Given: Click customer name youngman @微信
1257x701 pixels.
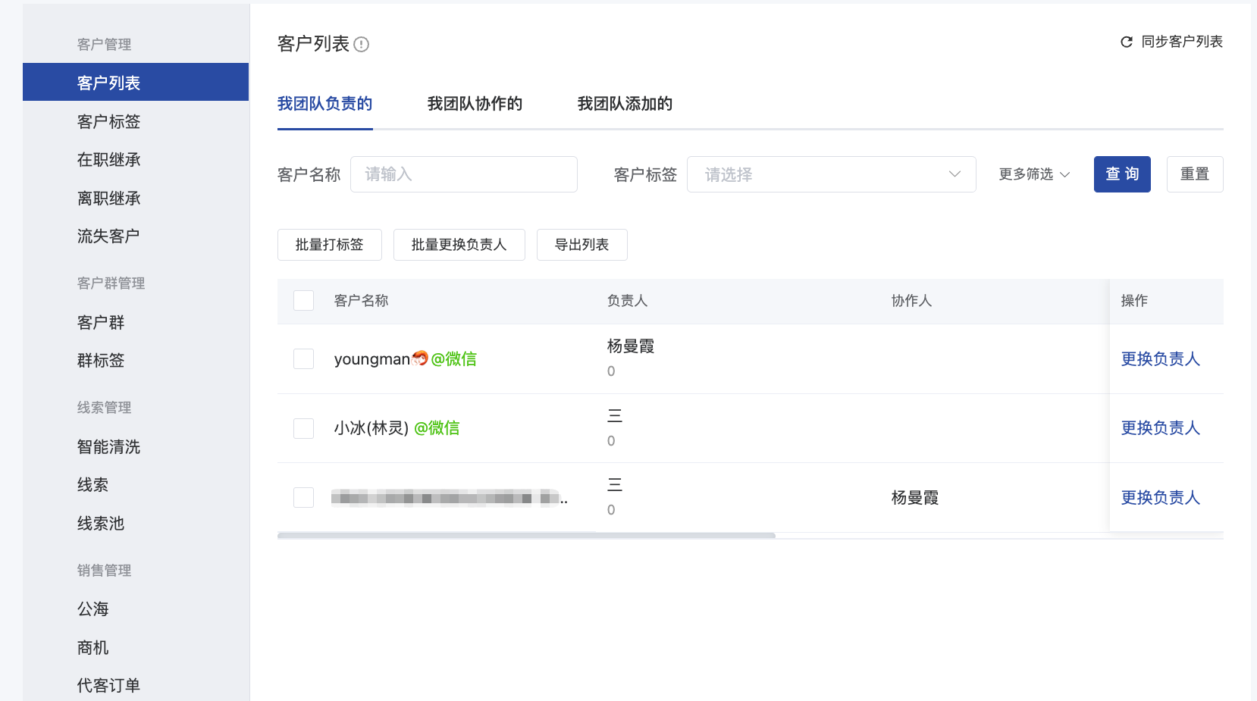Looking at the screenshot, I should point(406,358).
